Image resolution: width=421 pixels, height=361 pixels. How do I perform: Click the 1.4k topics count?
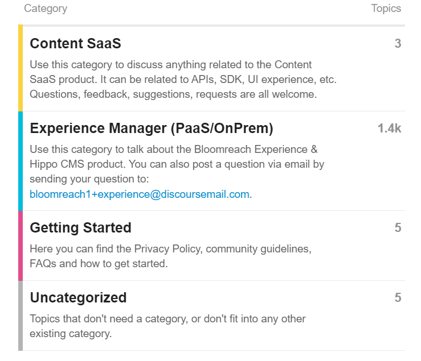click(x=389, y=129)
